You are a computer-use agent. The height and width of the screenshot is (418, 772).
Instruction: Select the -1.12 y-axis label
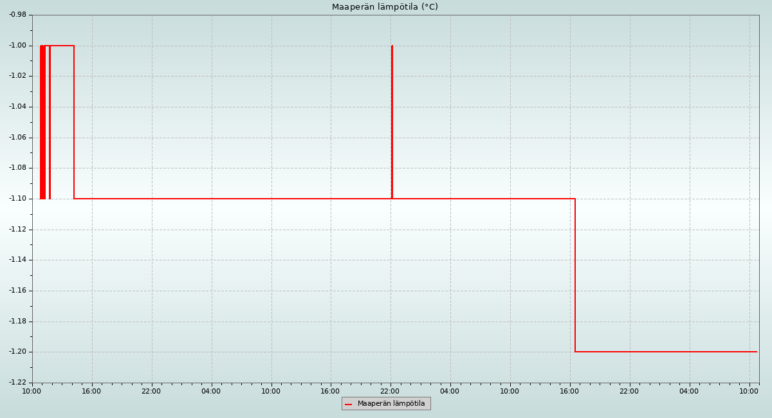tap(17, 230)
